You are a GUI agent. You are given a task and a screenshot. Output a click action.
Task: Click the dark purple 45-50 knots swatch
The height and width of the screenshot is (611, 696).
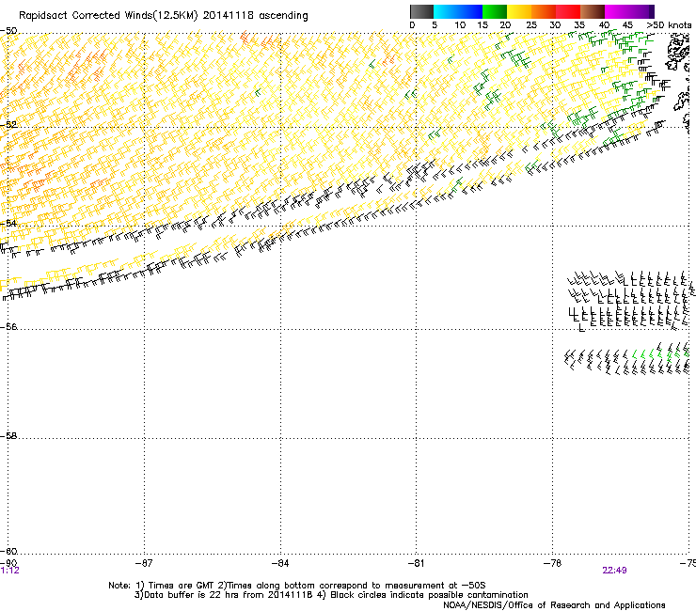[641, 11]
